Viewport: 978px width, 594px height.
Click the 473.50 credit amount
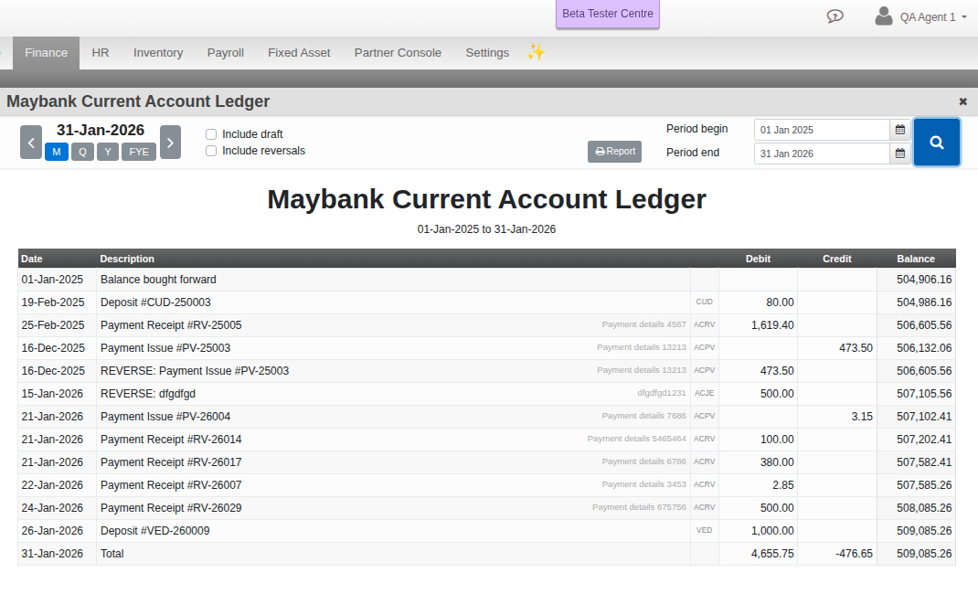pos(856,348)
